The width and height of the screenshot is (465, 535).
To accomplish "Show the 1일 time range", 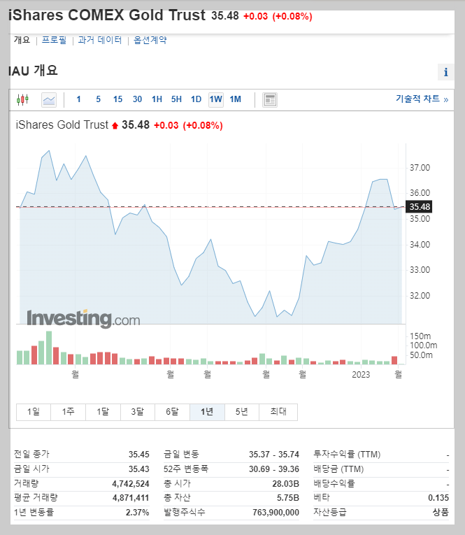I will coord(34,412).
